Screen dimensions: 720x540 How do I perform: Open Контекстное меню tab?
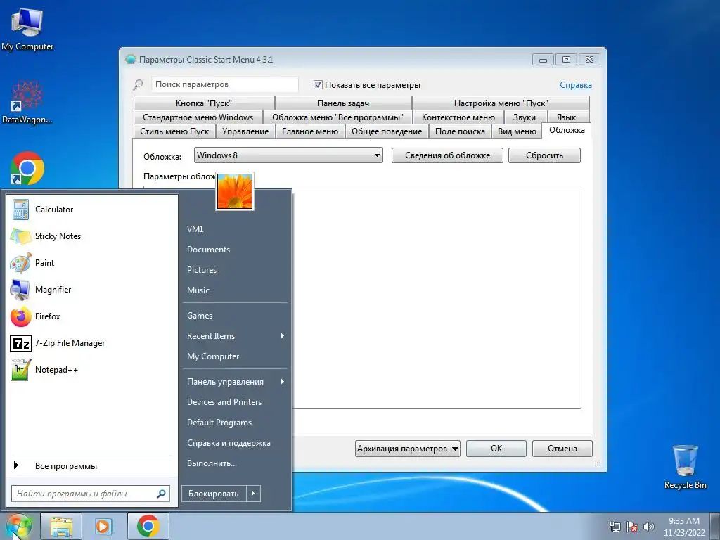458,117
